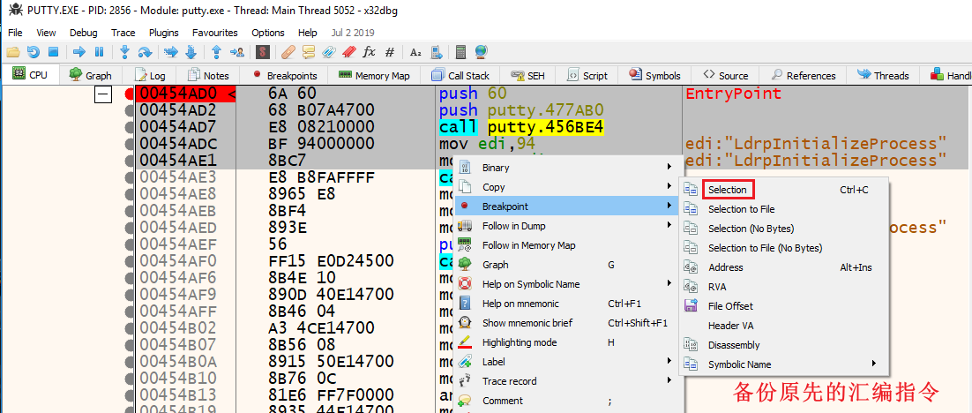The image size is (972, 413).
Task: Open the Functions fx icon
Action: (369, 52)
